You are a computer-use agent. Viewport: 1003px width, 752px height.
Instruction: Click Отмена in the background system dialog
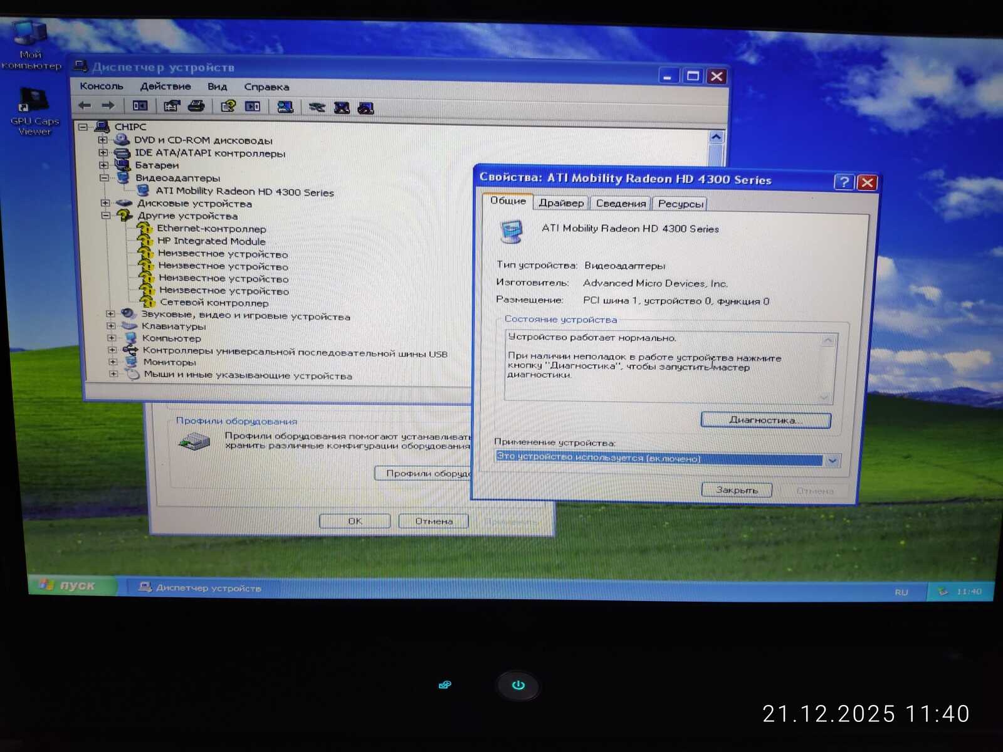(434, 521)
